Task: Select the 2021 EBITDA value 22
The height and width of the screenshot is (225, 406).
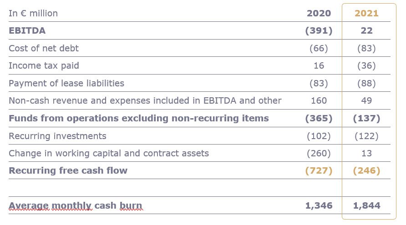Action: 366,31
